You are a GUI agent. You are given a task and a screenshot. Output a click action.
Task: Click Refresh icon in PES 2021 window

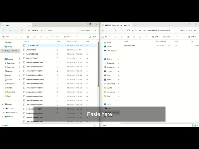(x=122, y=30)
